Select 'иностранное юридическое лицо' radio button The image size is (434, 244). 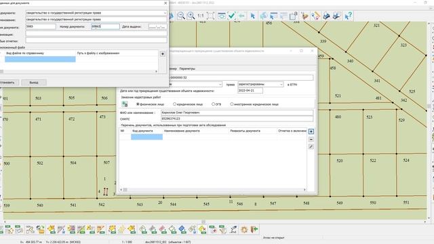(232, 104)
